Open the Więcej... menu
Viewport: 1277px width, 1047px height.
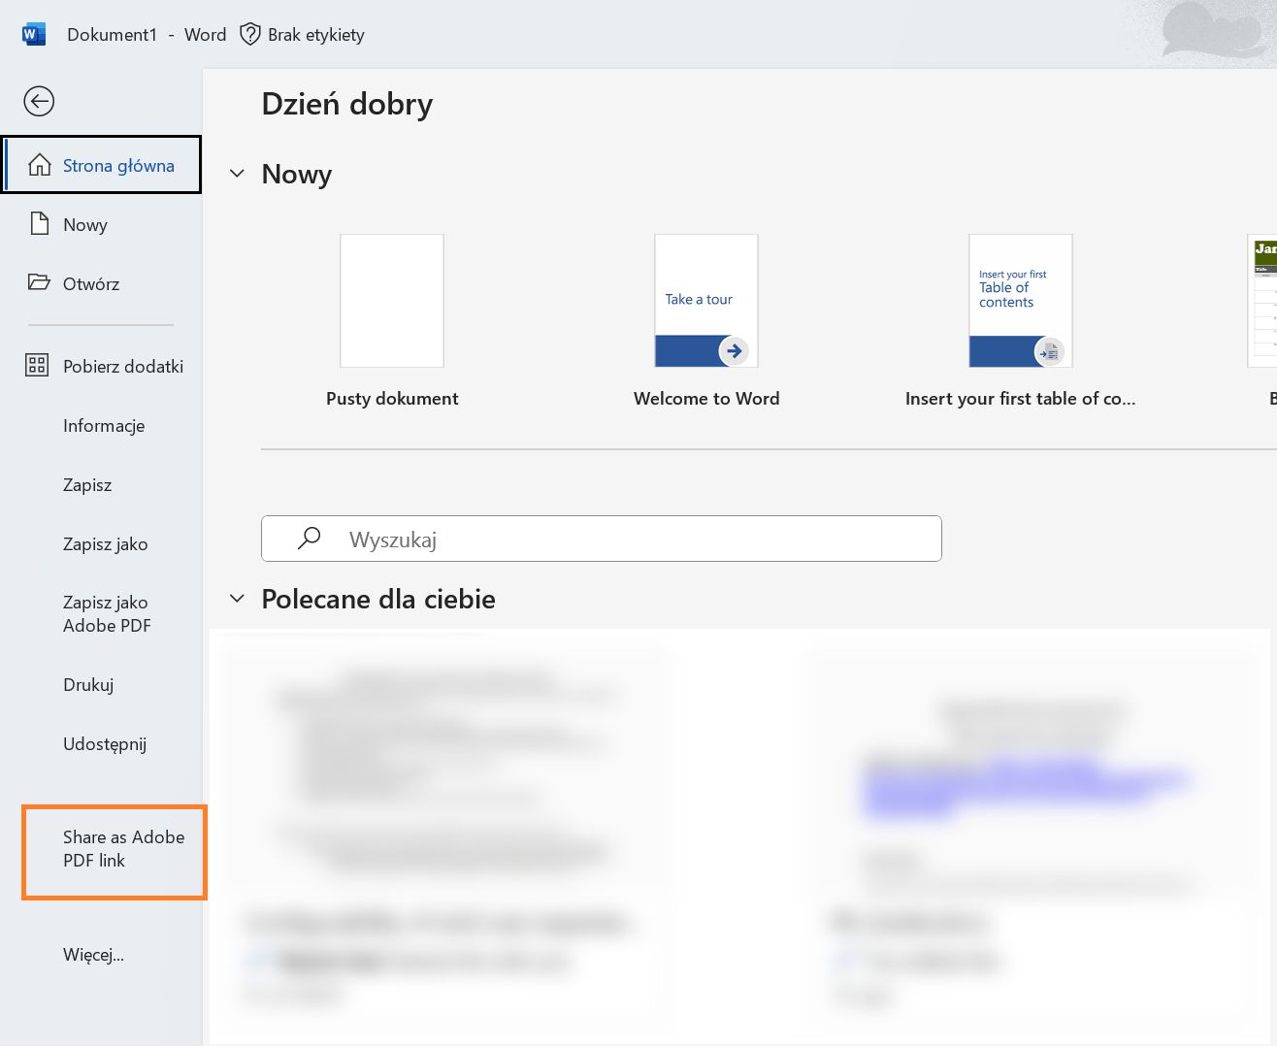click(102, 954)
